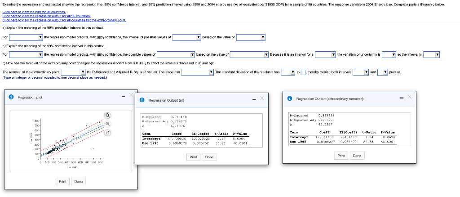Select R-Squared value 0.864658

coord(326,116)
